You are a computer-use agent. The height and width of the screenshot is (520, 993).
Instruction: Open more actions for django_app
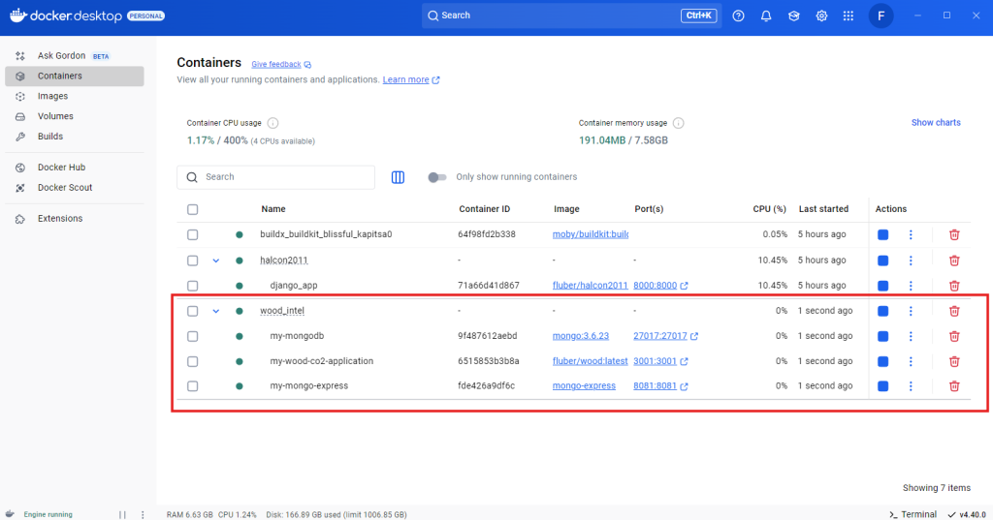coord(911,286)
